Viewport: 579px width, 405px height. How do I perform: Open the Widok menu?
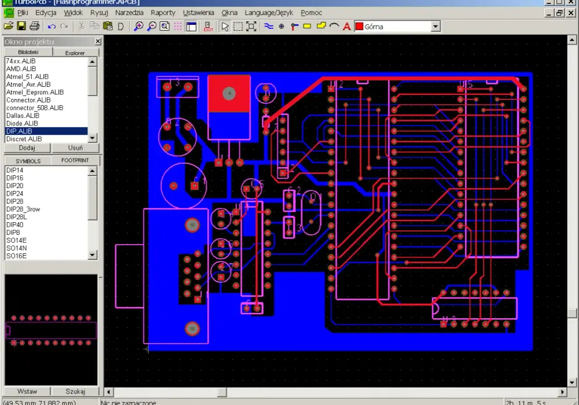73,13
